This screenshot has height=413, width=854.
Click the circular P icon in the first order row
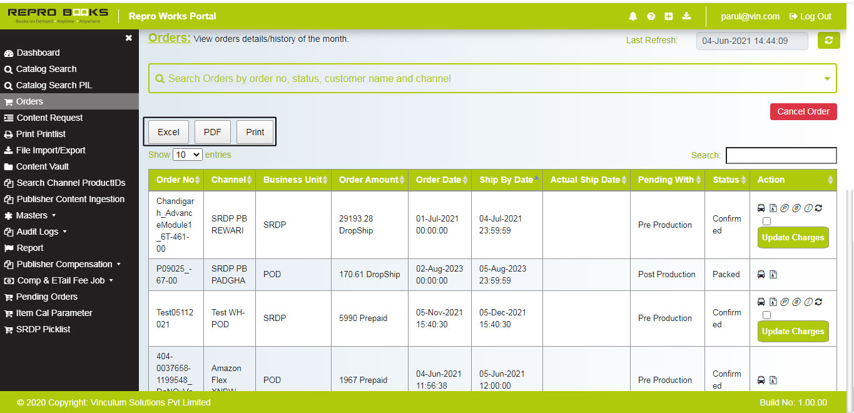785,208
